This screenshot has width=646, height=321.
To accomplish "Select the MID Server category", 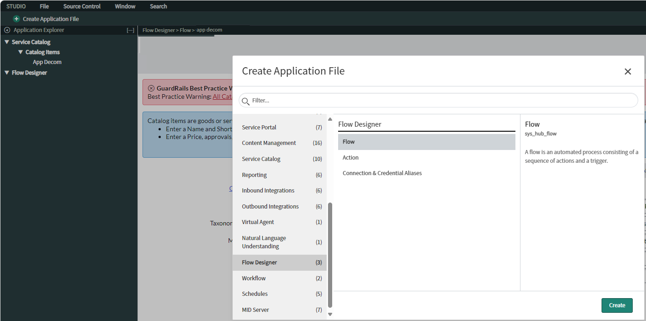I will pos(279,310).
